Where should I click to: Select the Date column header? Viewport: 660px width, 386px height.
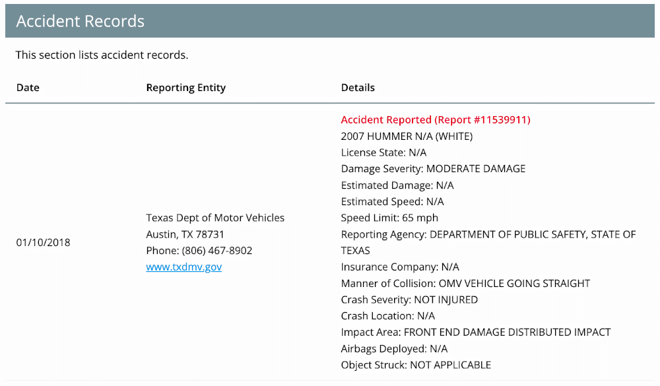click(x=28, y=88)
